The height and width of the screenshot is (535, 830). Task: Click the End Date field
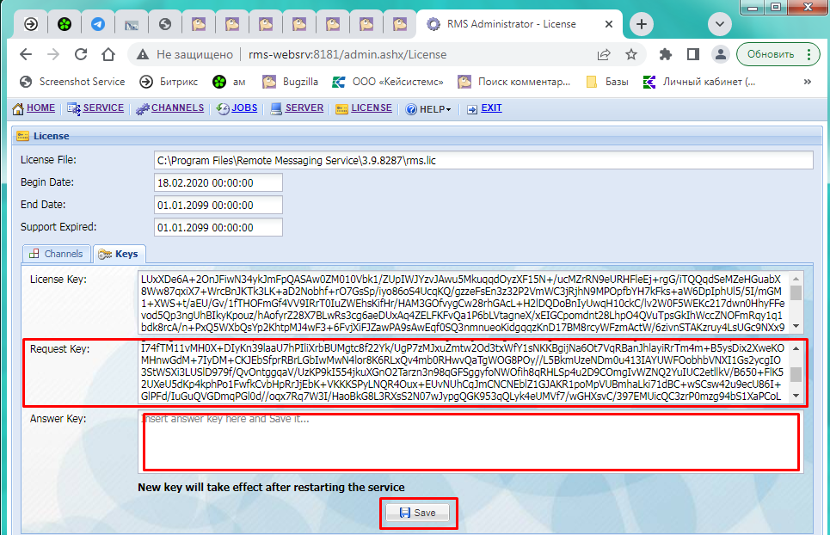click(218, 205)
